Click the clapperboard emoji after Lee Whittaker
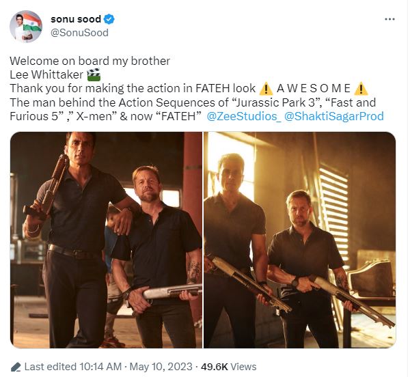 [x=94, y=74]
